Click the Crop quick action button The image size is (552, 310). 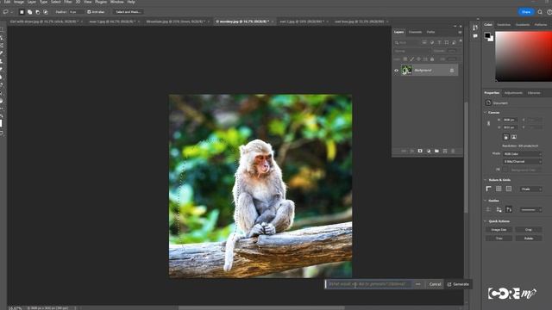coord(529,230)
